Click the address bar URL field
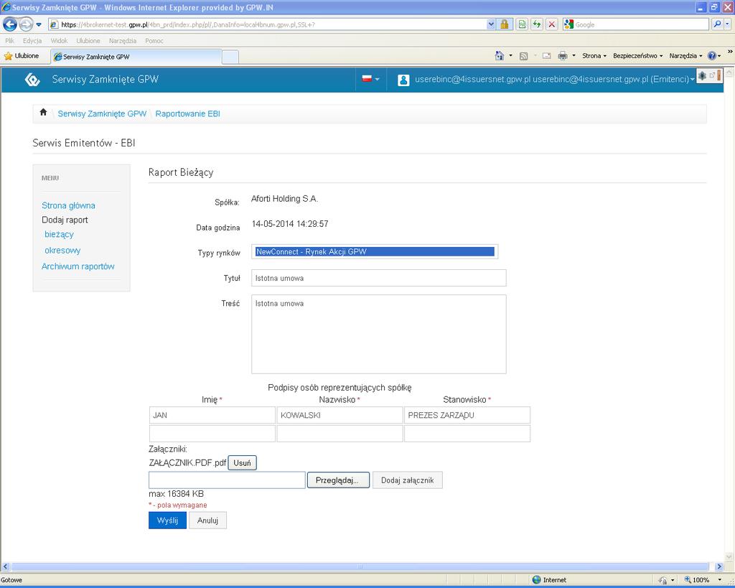The width and height of the screenshot is (735, 588). click(268, 24)
